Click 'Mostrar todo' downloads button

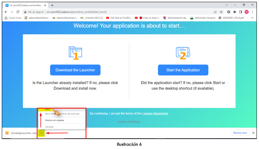pos(240,133)
